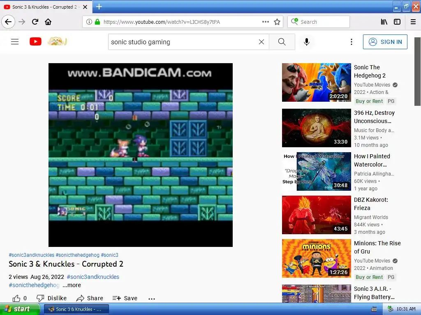The height and width of the screenshot is (315, 421).
Task: Click the video title Sonic 3 & Knuckles - Corrupted 2
Action: point(66,264)
